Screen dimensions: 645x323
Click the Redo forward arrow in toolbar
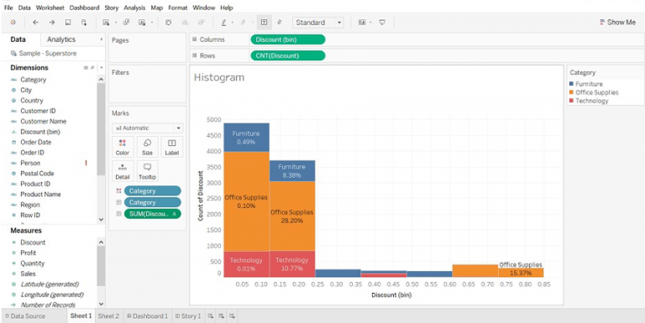(x=52, y=23)
